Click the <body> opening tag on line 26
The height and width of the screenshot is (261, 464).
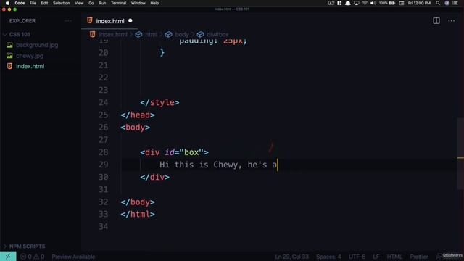pyautogui.click(x=136, y=128)
